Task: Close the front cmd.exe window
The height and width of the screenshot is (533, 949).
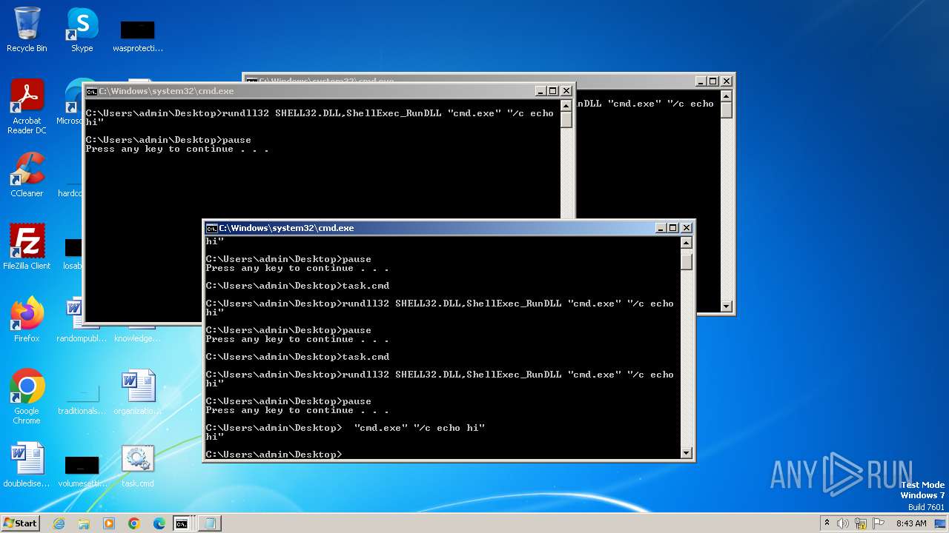Action: click(x=687, y=228)
